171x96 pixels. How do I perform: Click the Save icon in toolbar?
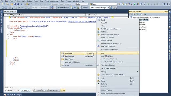point(15,4)
